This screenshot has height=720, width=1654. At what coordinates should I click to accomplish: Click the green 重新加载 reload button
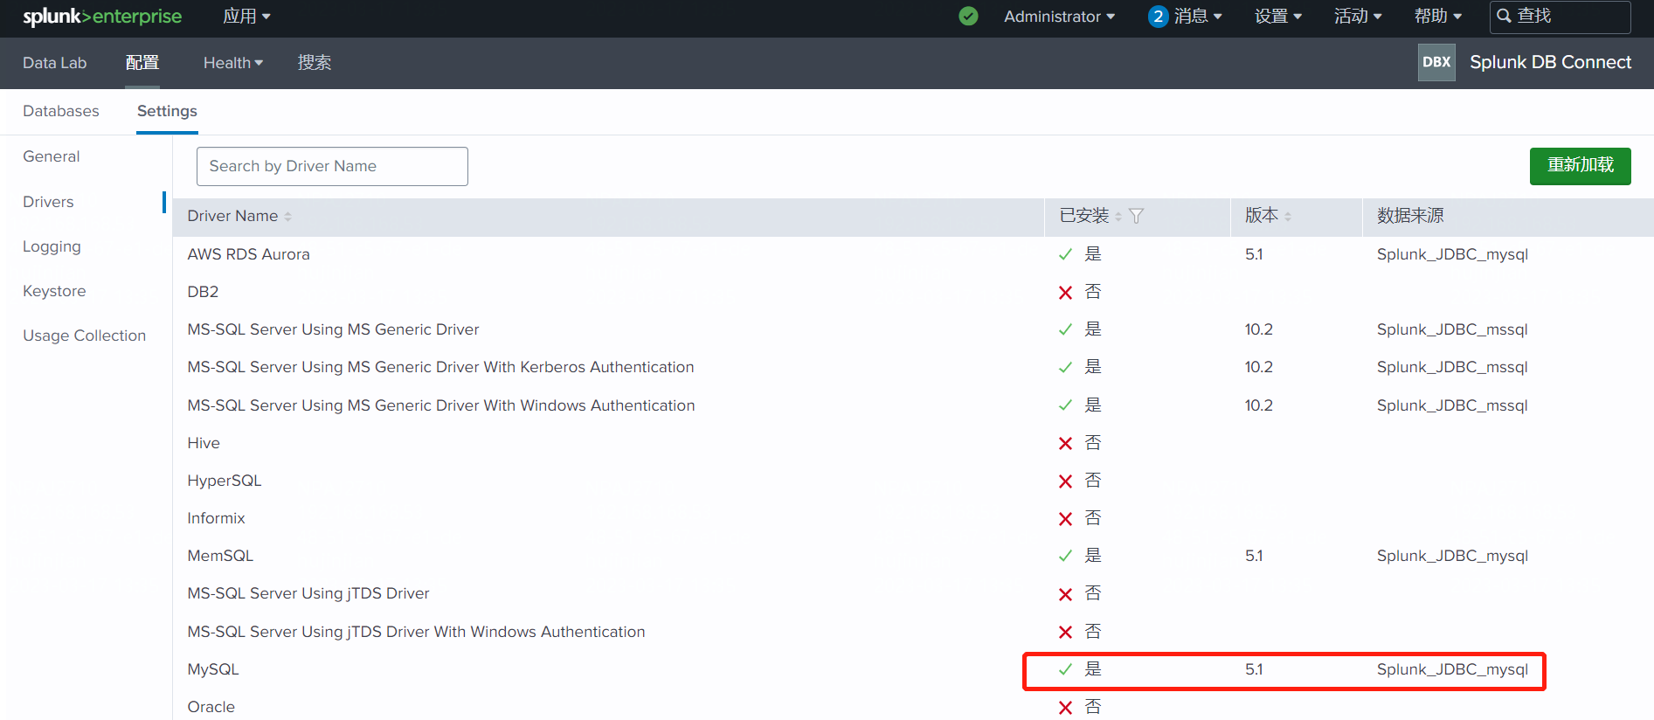pyautogui.click(x=1580, y=166)
